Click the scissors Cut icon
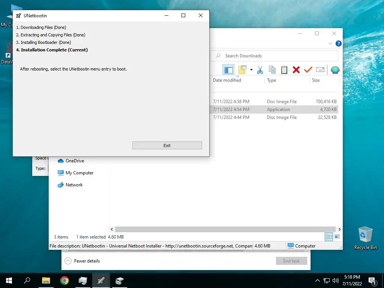Viewport: 384px width, 288px height. pyautogui.click(x=260, y=70)
